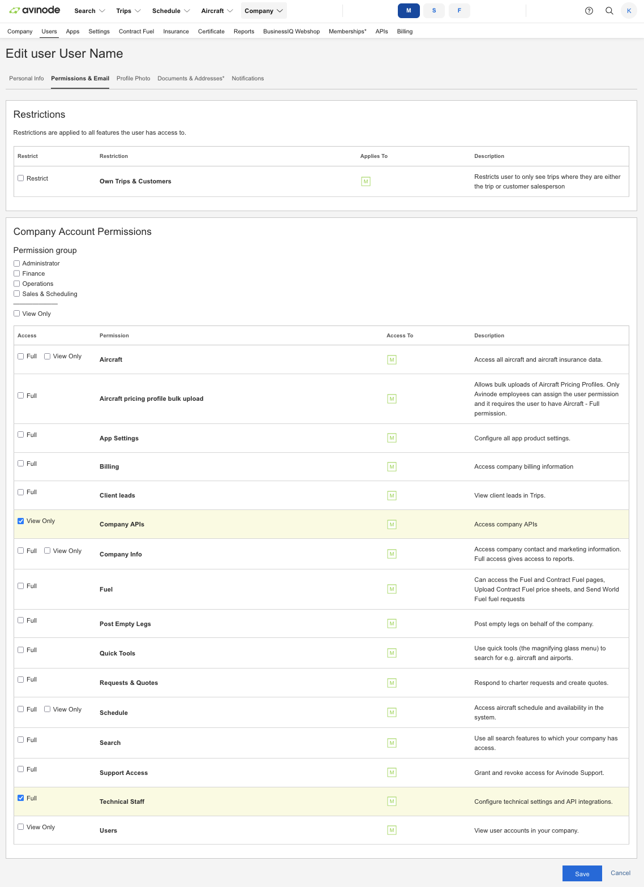This screenshot has height=887, width=644.
Task: Enable View Only permission group
Action: pos(16,313)
